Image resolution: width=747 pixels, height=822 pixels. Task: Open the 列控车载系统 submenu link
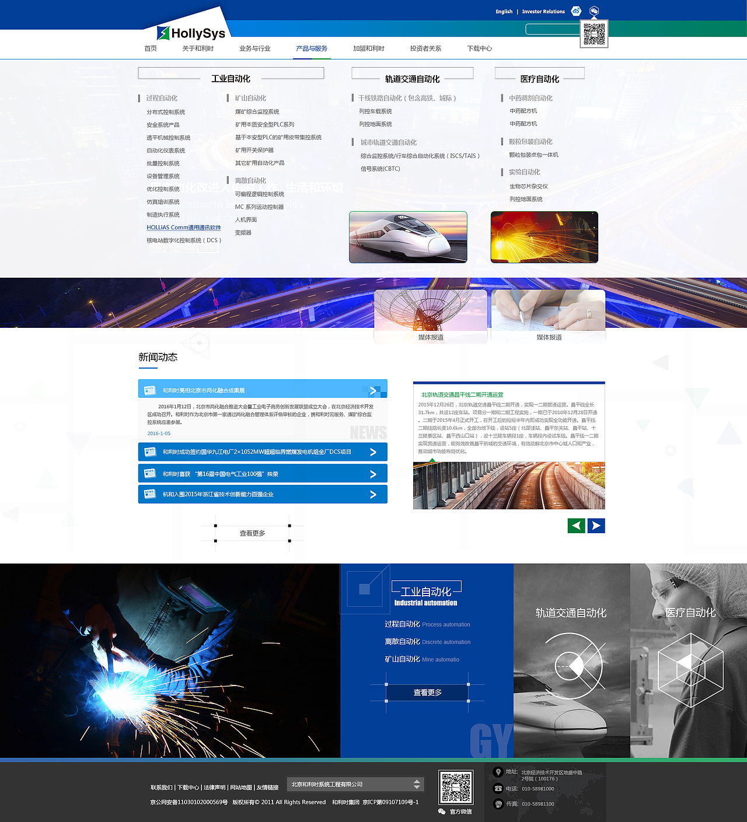(375, 111)
